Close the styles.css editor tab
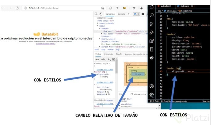Viewport: 211px width, 125px height. 192,6
